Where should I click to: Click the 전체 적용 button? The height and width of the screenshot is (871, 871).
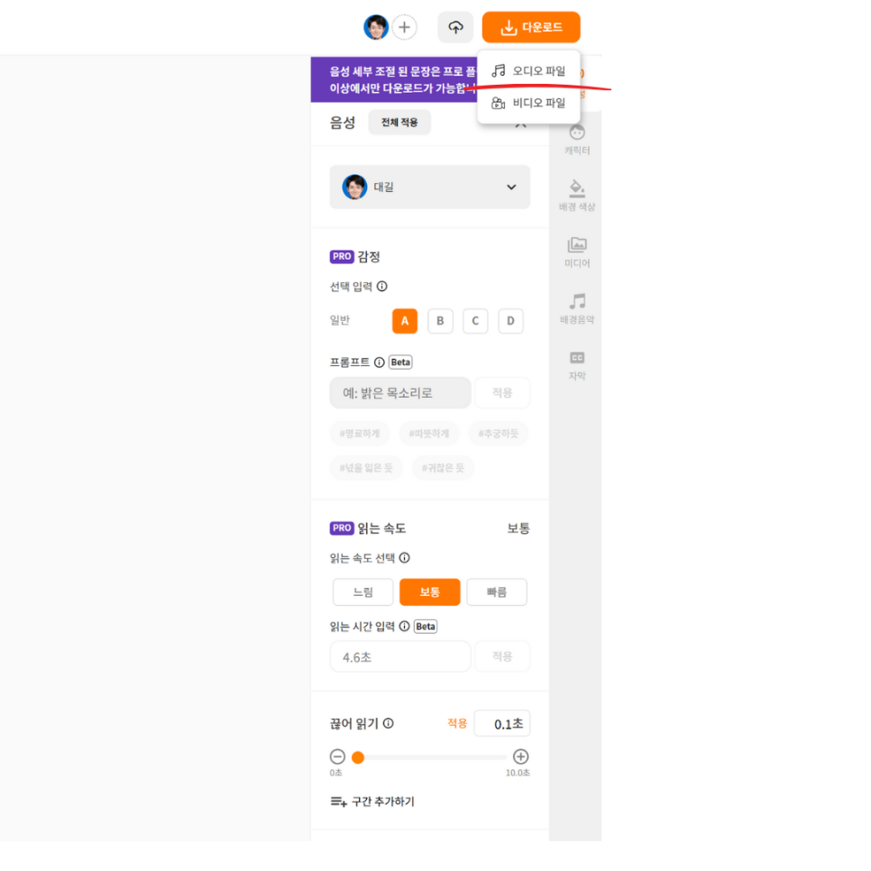[x=399, y=123]
